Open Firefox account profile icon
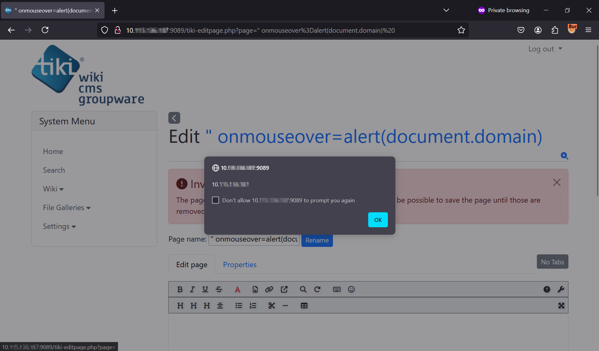 538,30
